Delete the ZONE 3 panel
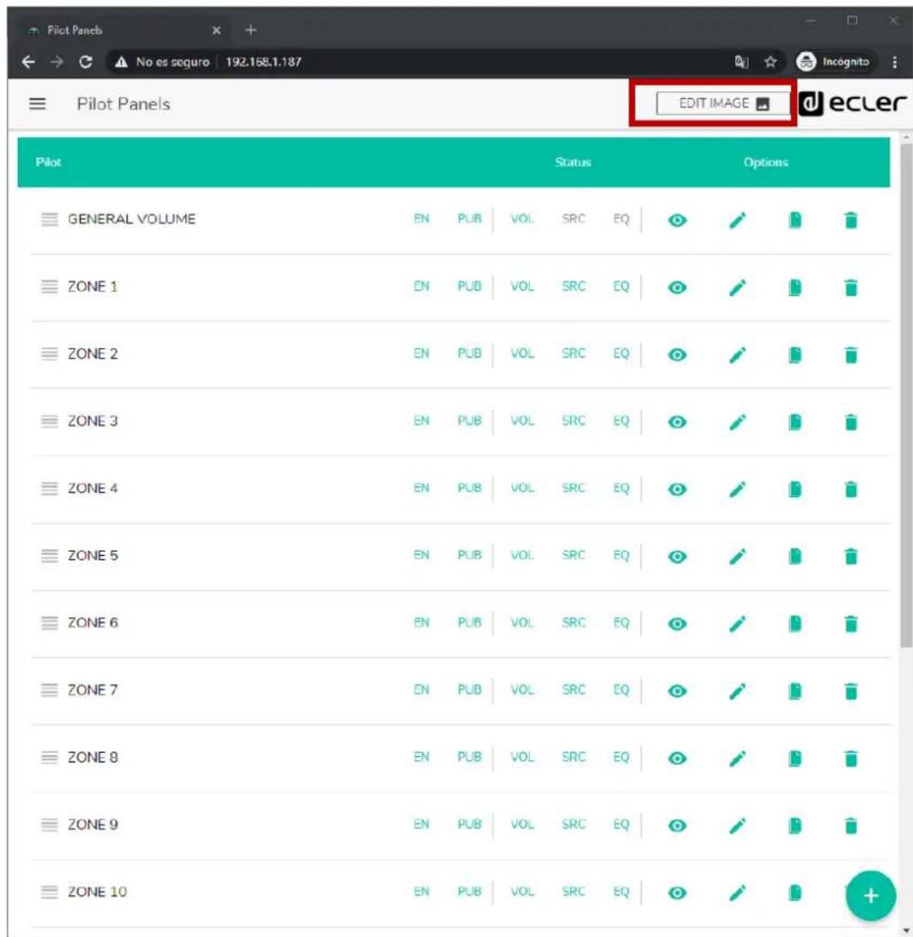Image resolution: width=913 pixels, height=937 pixels. pos(851,422)
